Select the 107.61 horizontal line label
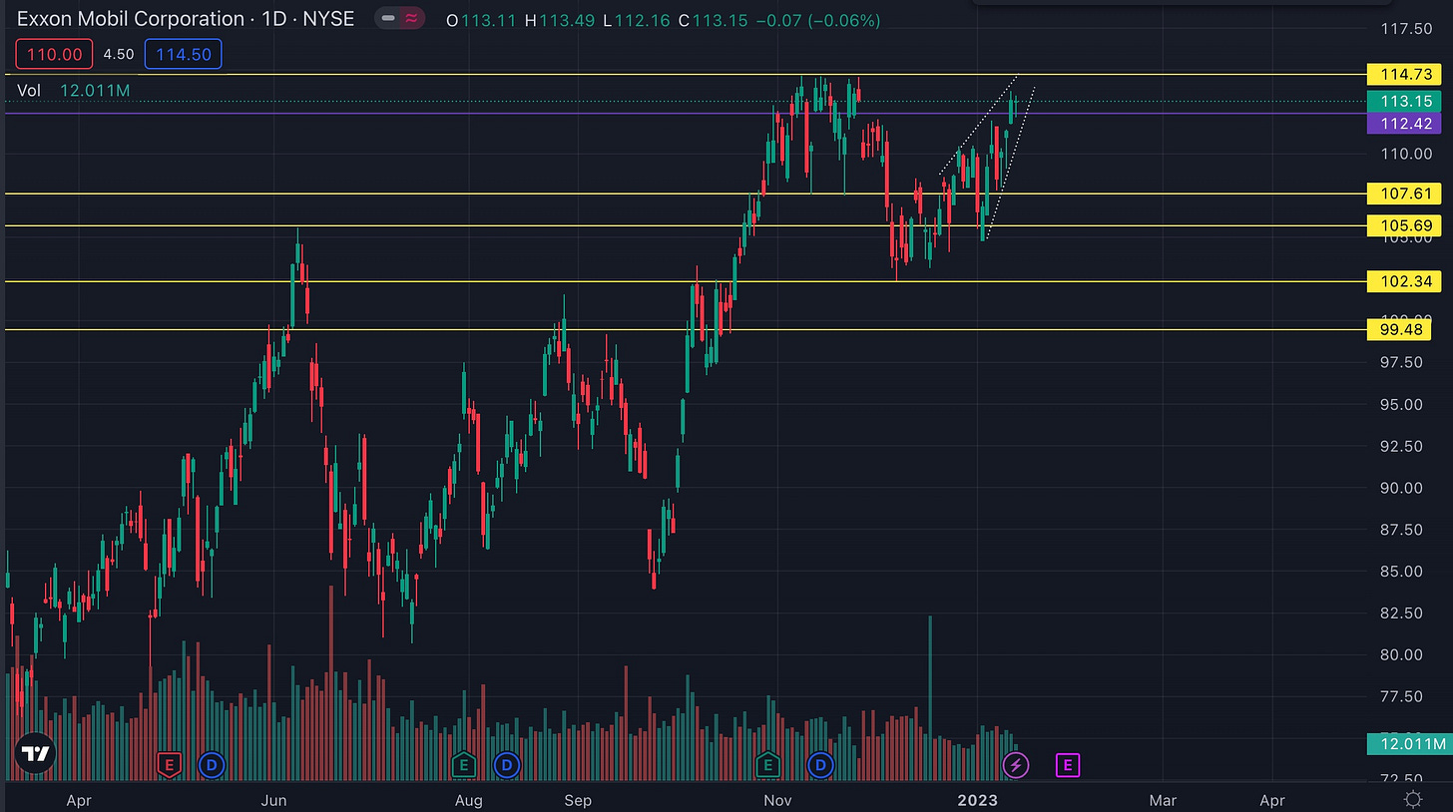 1405,194
